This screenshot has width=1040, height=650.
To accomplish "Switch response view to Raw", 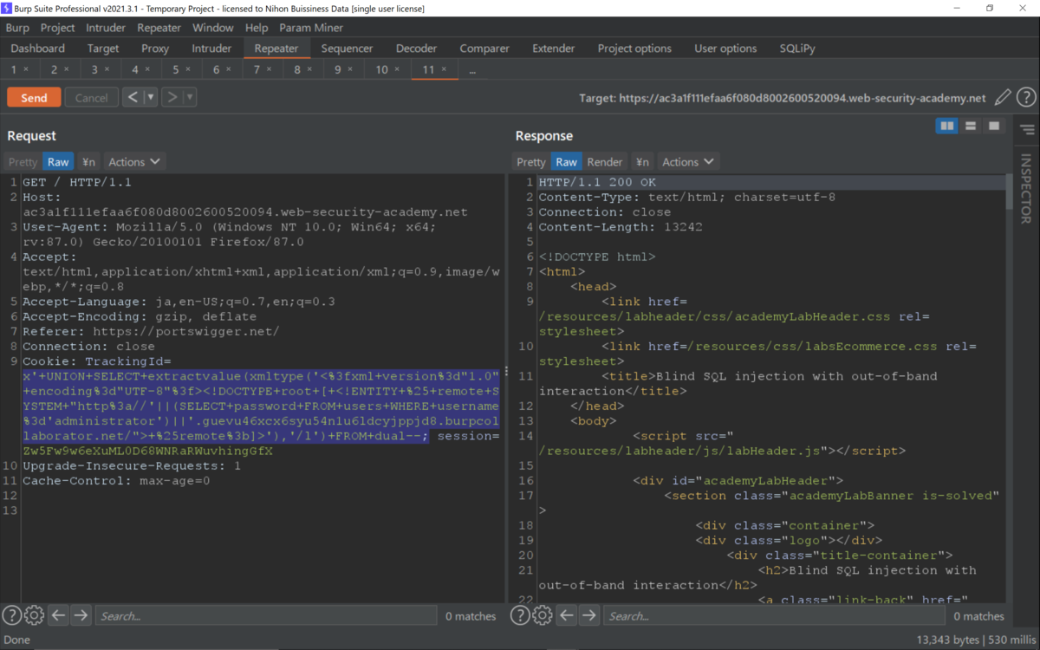I will 566,162.
